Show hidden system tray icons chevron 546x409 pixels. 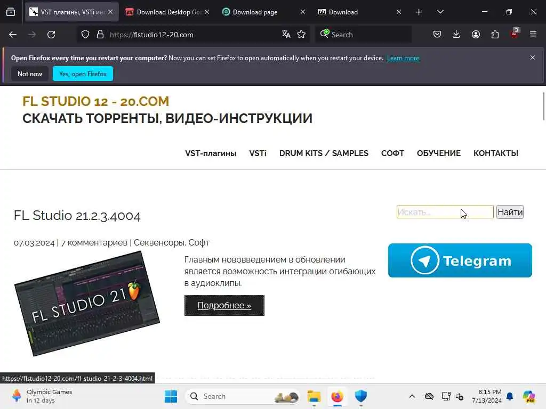coord(412,396)
